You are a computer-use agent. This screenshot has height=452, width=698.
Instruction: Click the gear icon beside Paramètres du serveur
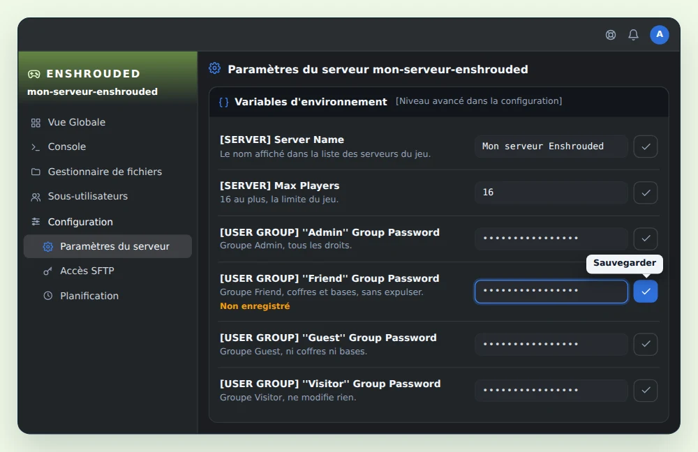point(48,246)
